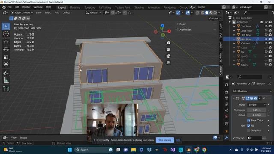The height and width of the screenshot is (154, 274).
Task: Click the viewport zoom magnifier icon
Action: point(168,43)
